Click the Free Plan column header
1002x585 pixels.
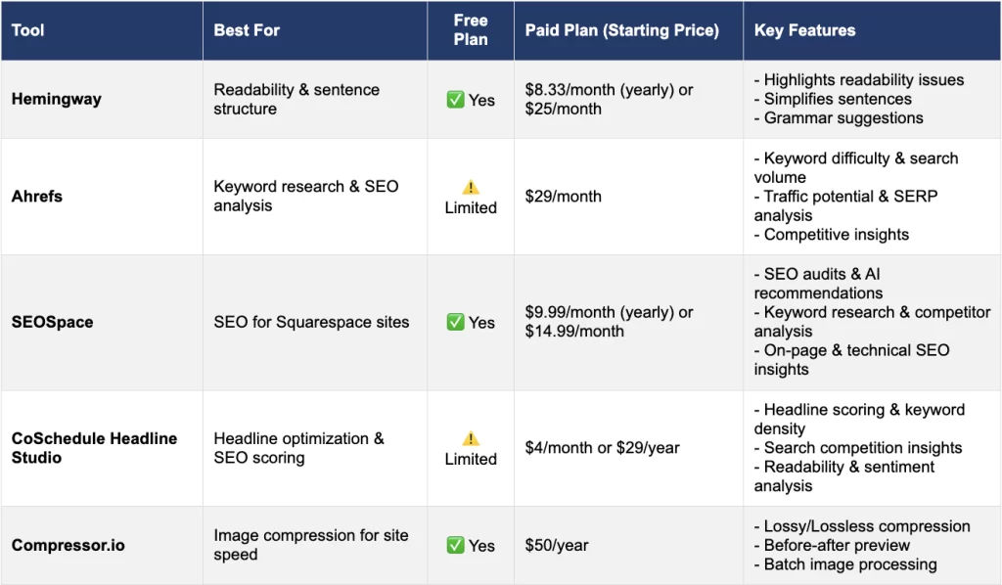(x=471, y=30)
